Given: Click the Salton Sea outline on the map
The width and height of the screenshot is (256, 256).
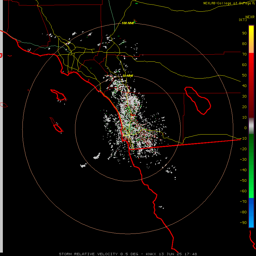Looking at the screenshot, I should click(x=198, y=101).
